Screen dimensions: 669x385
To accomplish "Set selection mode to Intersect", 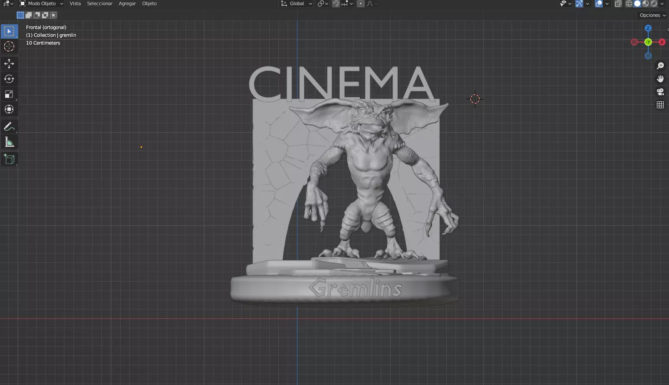I will point(53,15).
